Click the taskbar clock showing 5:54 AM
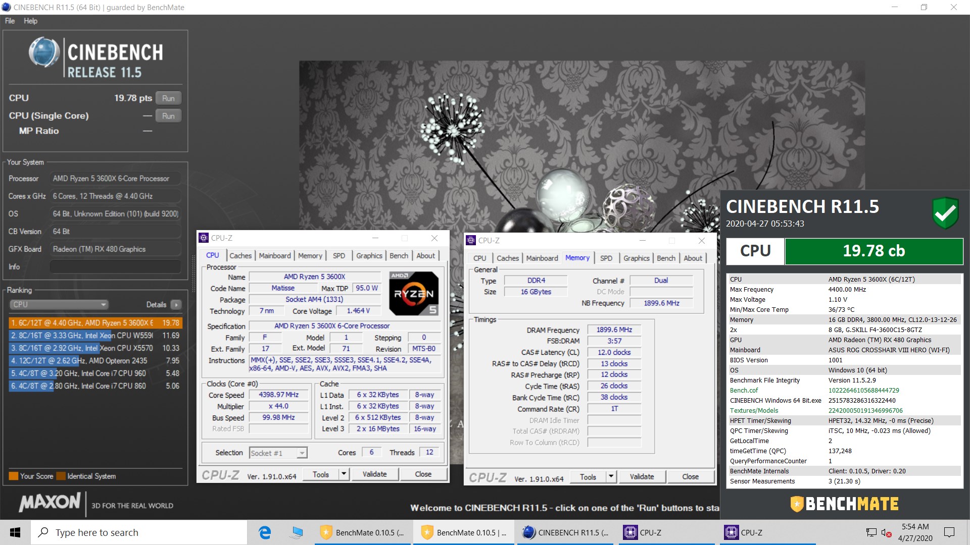This screenshot has width=970, height=545. (915, 532)
